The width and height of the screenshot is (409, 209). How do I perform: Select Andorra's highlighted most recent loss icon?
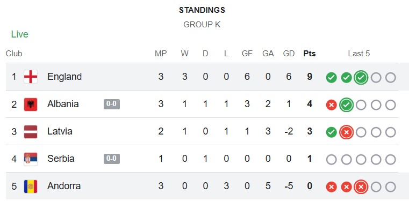361,187
